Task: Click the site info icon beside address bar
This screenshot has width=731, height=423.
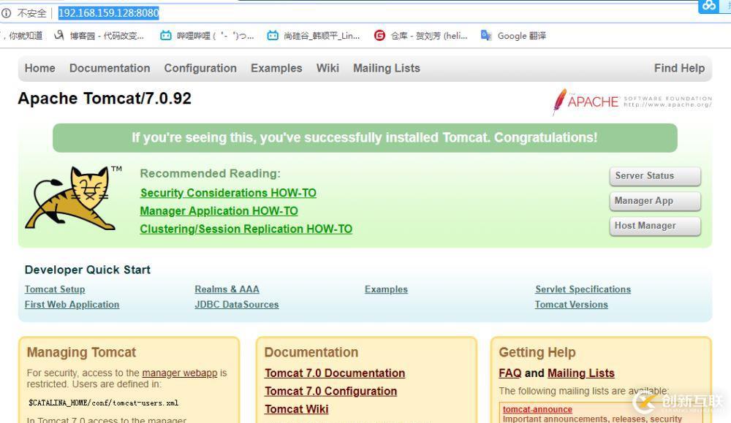Action: point(6,13)
